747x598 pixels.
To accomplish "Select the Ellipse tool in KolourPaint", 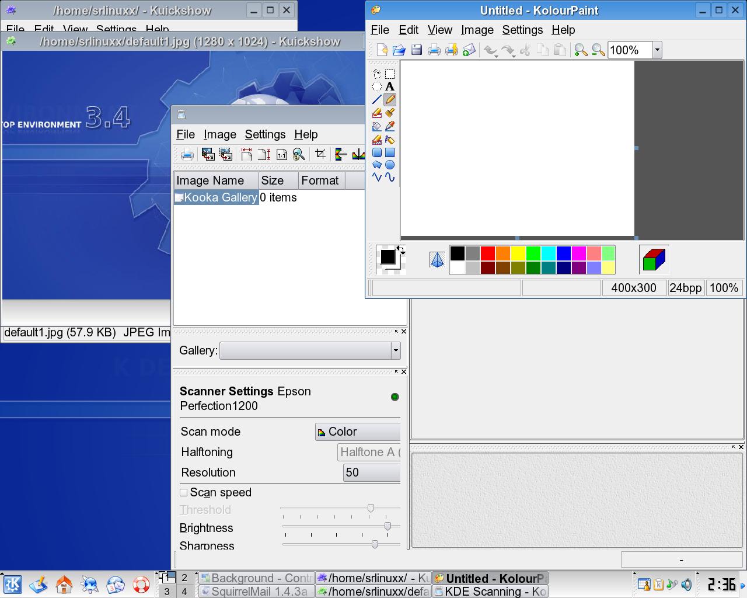I will pos(390,165).
